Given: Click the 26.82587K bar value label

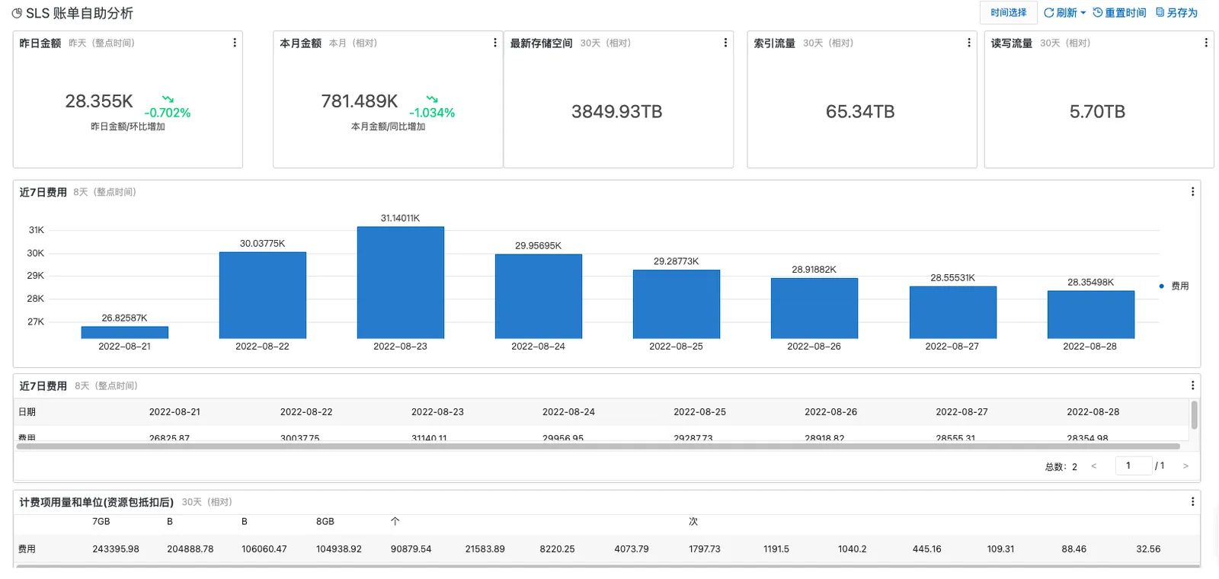Looking at the screenshot, I should [125, 318].
